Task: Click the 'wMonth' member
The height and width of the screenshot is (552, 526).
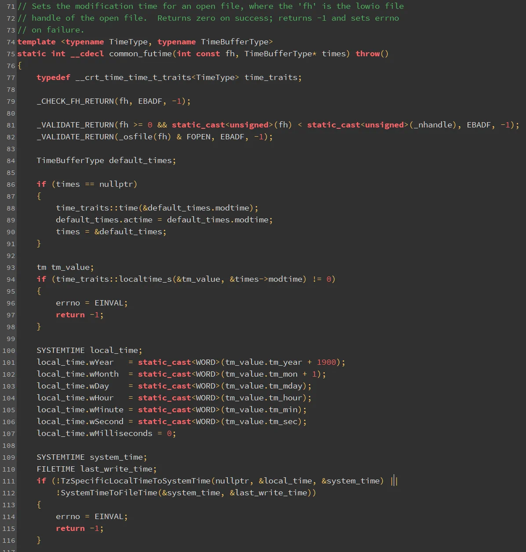Action: [x=104, y=374]
